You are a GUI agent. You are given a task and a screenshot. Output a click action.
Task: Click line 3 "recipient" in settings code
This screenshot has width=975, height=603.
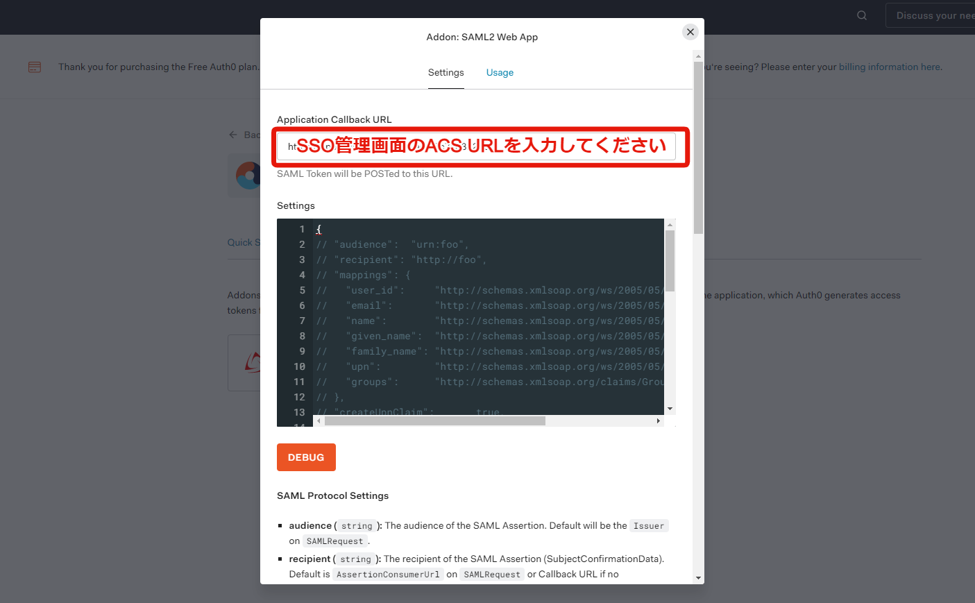402,260
